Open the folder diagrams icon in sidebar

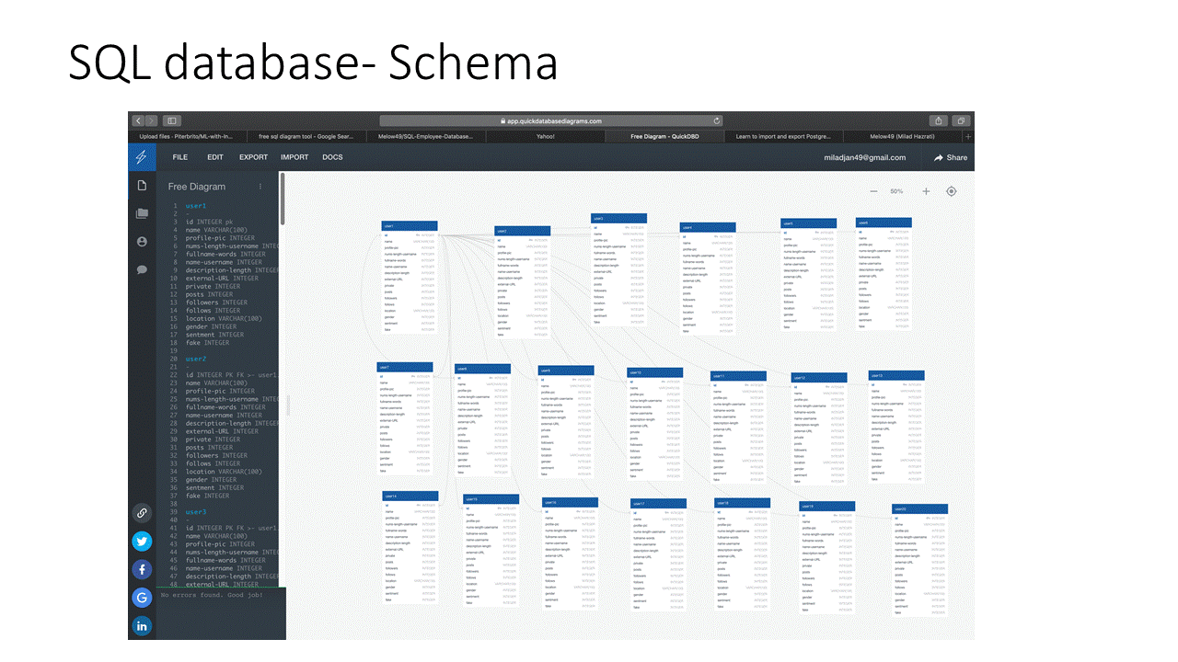coord(142,213)
